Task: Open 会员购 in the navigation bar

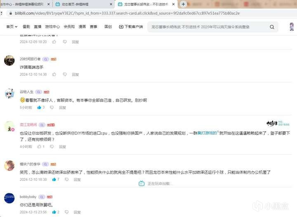Action: tap(69, 27)
